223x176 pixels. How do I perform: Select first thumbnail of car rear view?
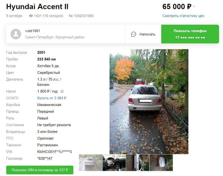click(91, 163)
